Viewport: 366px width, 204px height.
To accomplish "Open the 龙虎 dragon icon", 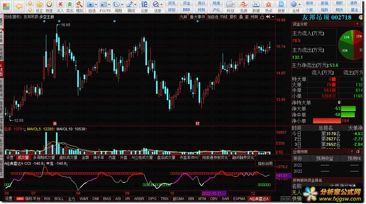I will click(x=243, y=4).
